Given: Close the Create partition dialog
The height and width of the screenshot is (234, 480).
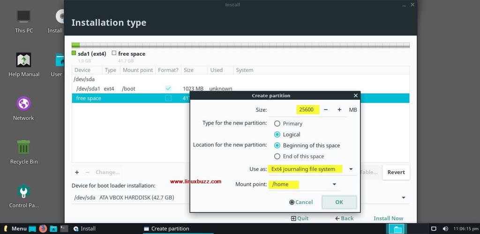Looking at the screenshot, I should click(x=355, y=95).
